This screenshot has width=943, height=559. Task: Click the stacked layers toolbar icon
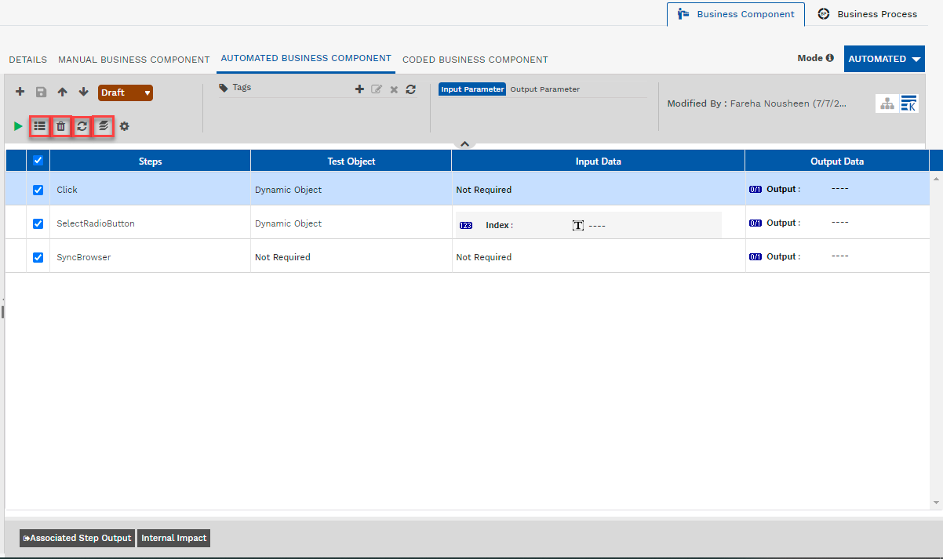pos(103,126)
